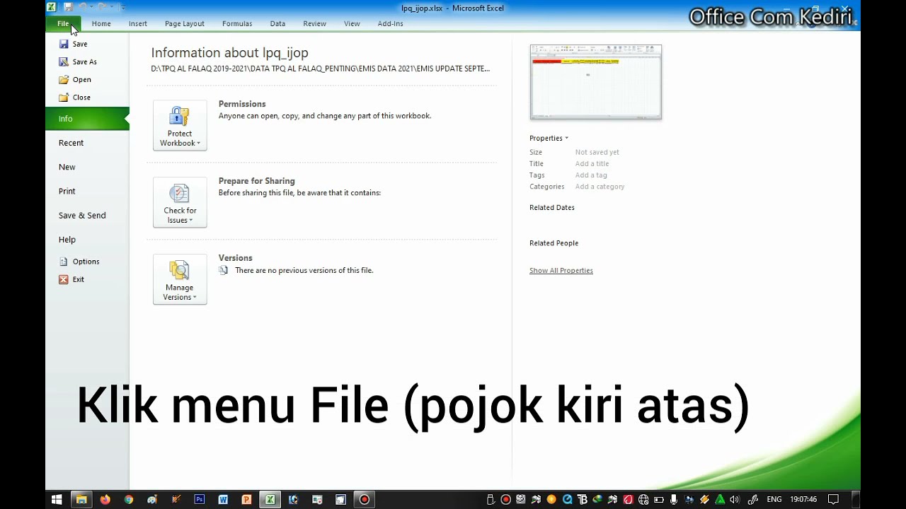The image size is (906, 509).
Task: Click the file path under Information heading
Action: coord(320,69)
